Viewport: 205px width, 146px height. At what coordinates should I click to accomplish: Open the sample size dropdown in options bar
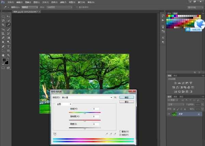(30, 7)
